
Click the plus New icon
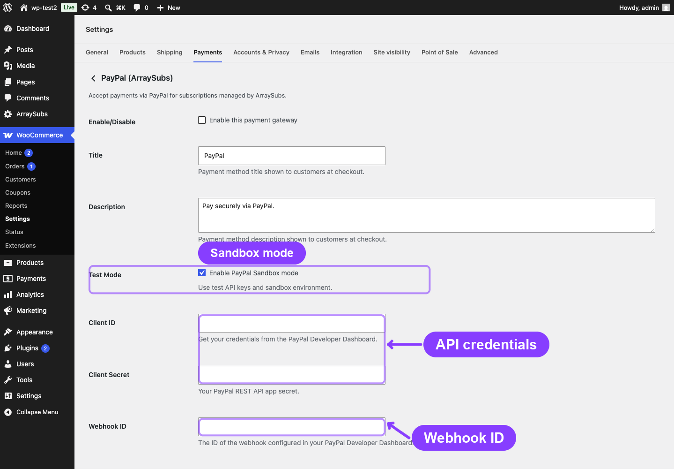pyautogui.click(x=160, y=8)
